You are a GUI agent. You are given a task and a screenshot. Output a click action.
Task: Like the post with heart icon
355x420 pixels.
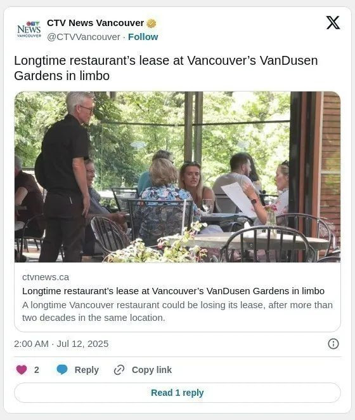[x=22, y=370]
